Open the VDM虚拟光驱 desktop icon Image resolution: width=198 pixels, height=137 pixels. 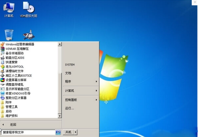coord(29,10)
